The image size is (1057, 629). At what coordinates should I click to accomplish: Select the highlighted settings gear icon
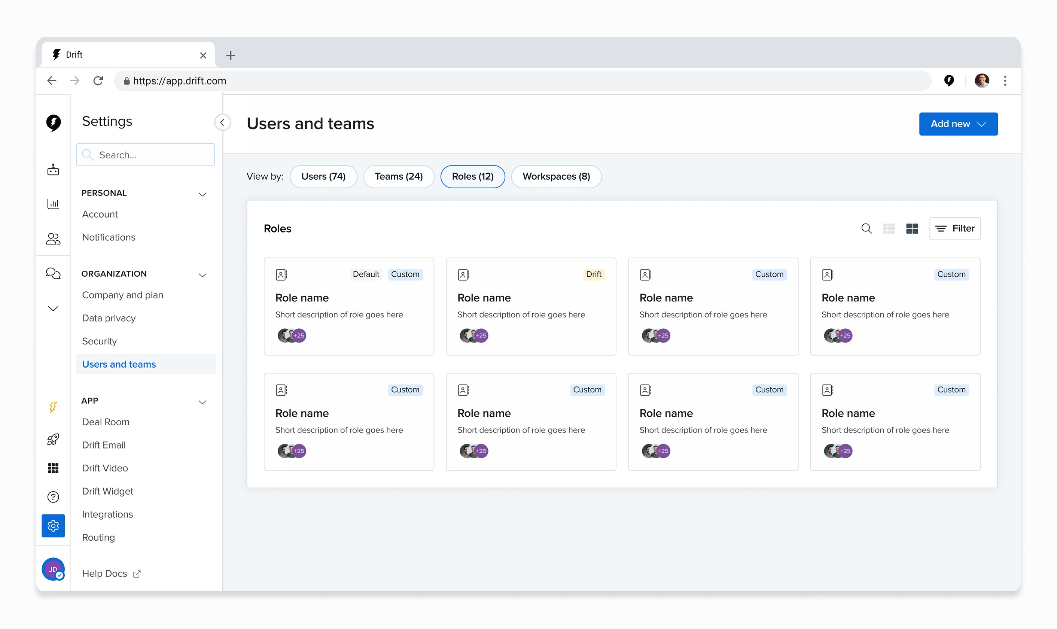pyautogui.click(x=53, y=526)
